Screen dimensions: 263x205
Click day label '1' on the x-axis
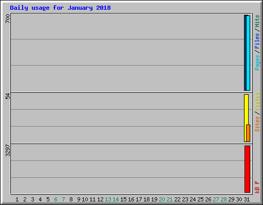pos(17,199)
